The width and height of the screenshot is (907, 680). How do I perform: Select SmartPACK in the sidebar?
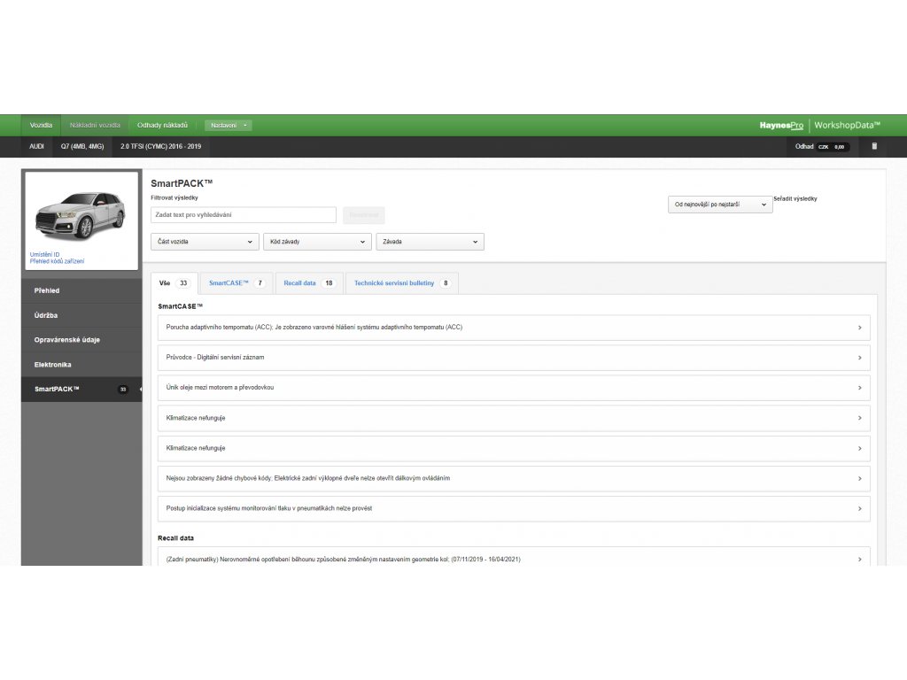pyautogui.click(x=81, y=390)
